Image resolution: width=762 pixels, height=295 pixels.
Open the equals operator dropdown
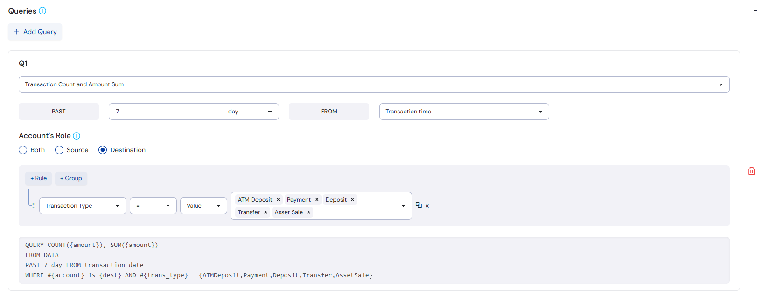point(153,206)
